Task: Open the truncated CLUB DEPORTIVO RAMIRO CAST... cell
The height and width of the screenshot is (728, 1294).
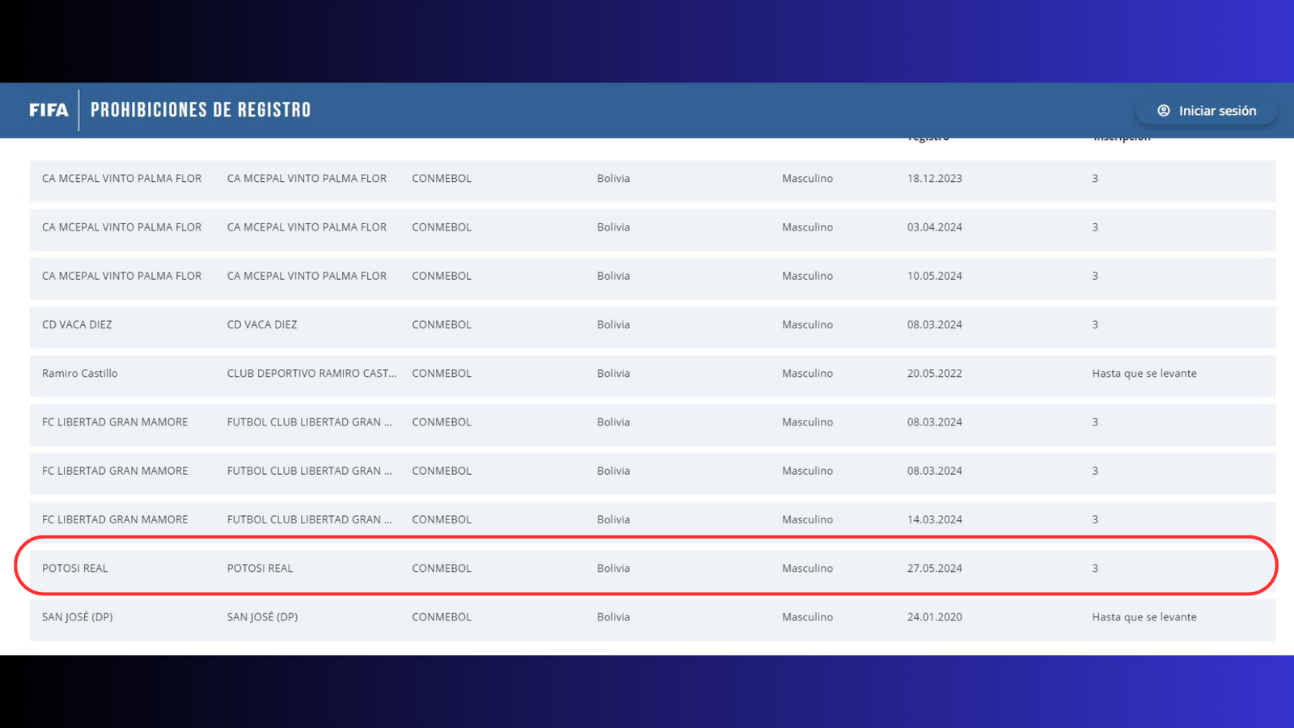Action: (x=311, y=374)
